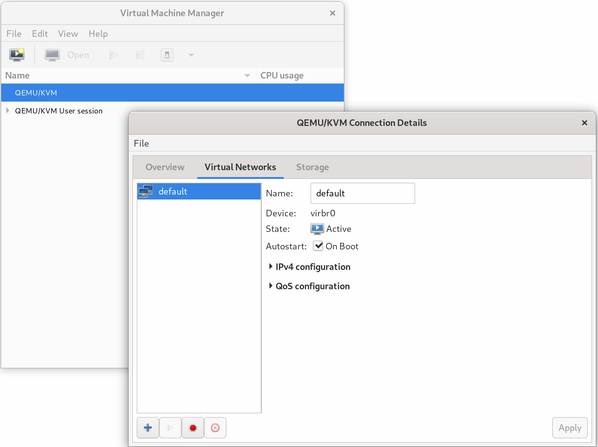Switch to the Overview tab
The height and width of the screenshot is (447, 598).
[165, 167]
